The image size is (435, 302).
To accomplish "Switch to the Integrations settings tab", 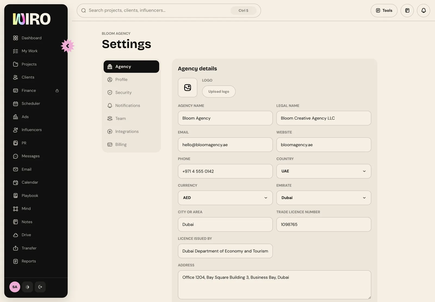I will tap(131, 132).
